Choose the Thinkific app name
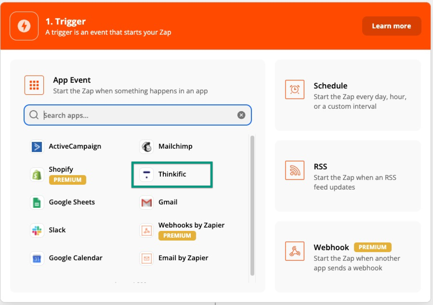The height and width of the screenshot is (305, 433). click(x=172, y=174)
